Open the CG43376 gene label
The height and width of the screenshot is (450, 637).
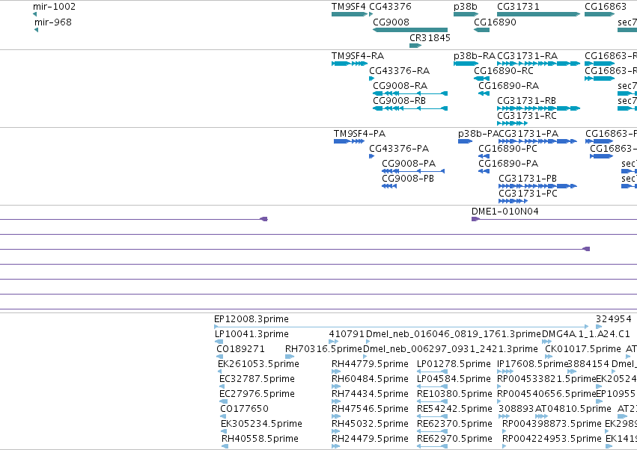[390, 7]
